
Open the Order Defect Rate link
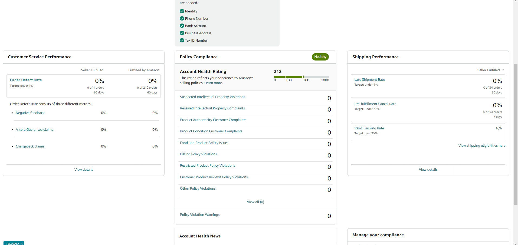26,80
